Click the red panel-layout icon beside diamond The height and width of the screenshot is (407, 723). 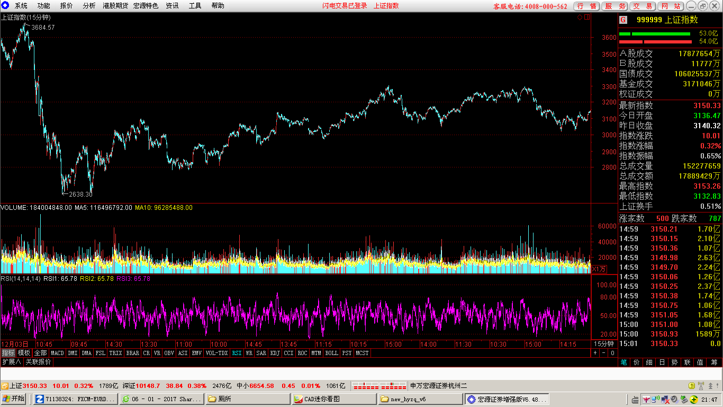click(x=586, y=17)
